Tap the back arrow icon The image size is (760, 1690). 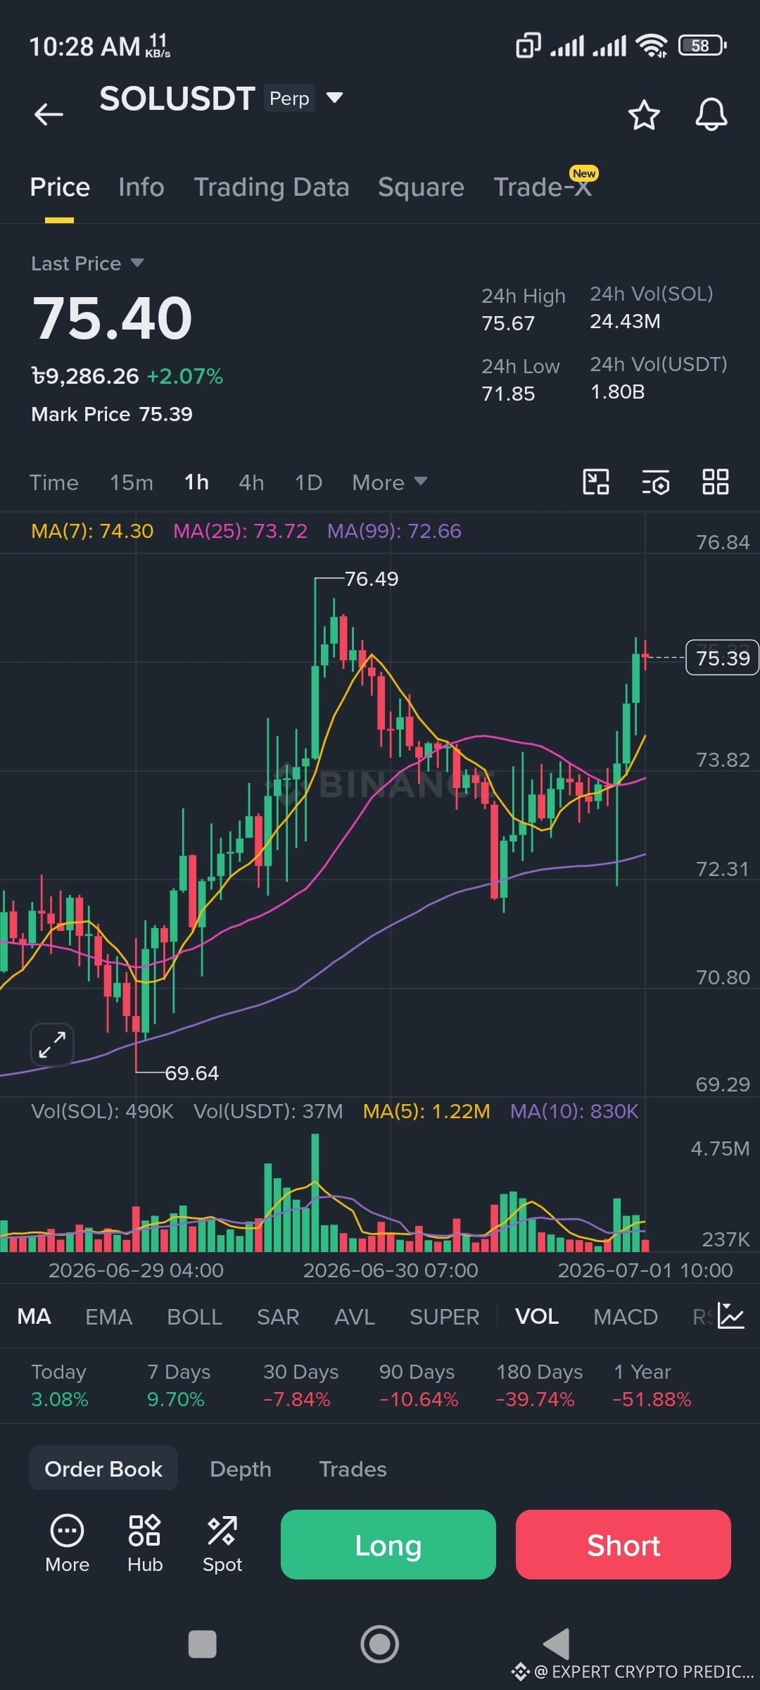49,114
